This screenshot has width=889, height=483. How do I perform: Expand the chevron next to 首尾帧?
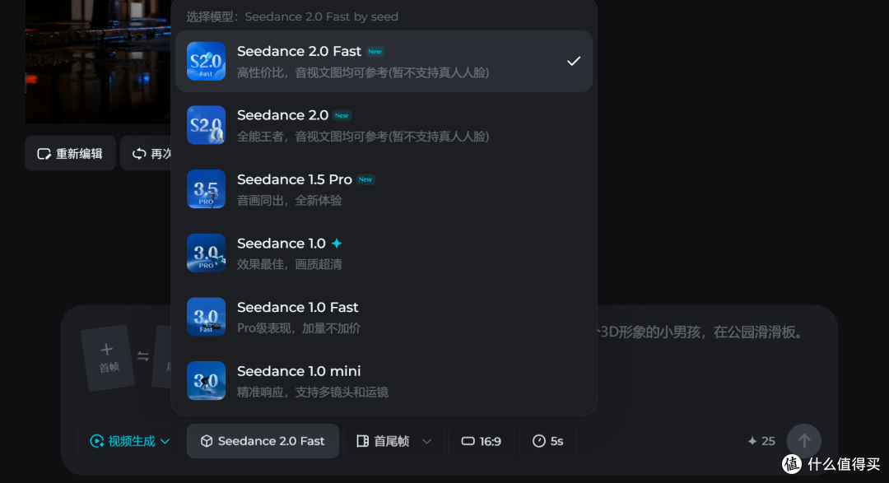point(427,441)
